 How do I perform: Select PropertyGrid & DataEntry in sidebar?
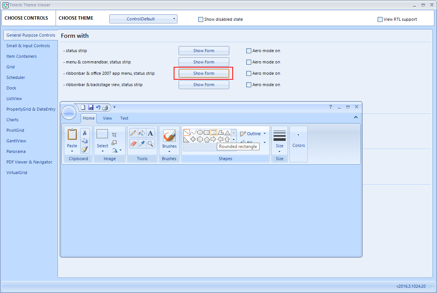click(x=31, y=109)
